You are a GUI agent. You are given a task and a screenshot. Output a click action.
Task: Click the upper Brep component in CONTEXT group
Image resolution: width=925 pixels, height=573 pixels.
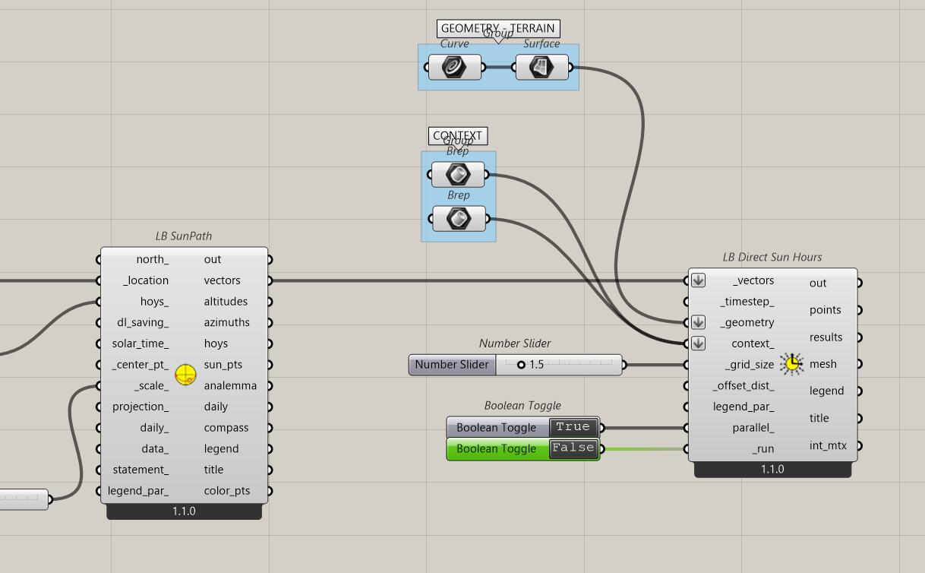(458, 175)
